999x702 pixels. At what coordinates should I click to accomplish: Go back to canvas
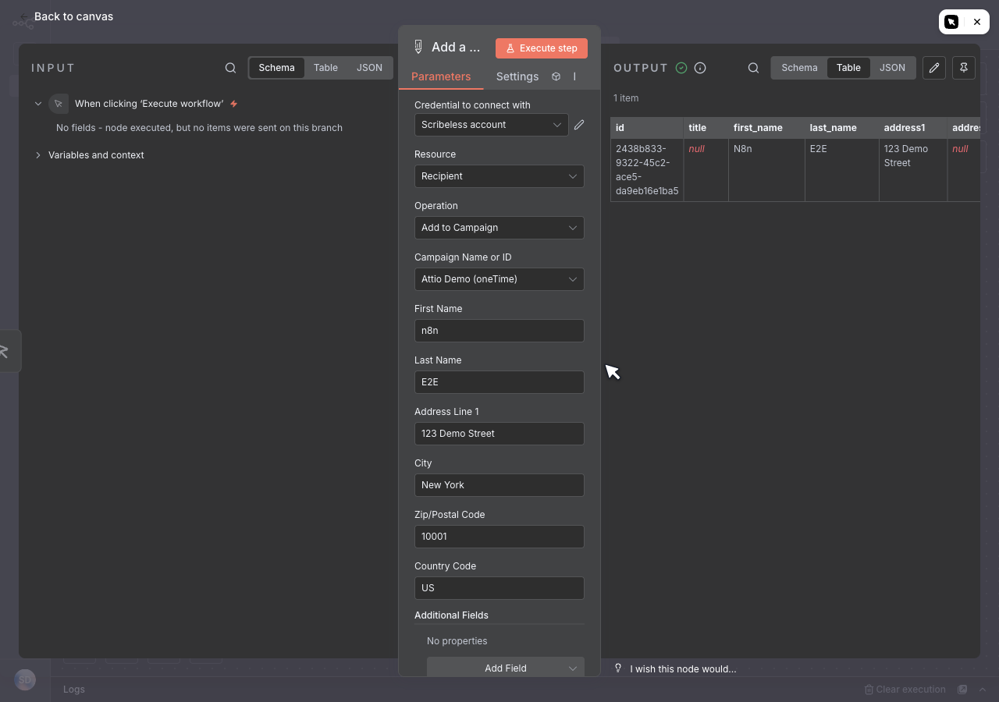(x=66, y=16)
